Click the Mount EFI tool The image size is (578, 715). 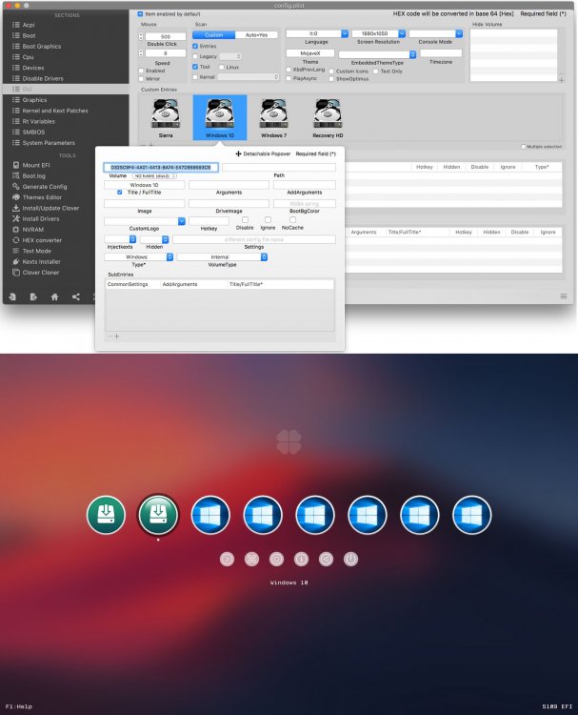pyautogui.click(x=35, y=165)
